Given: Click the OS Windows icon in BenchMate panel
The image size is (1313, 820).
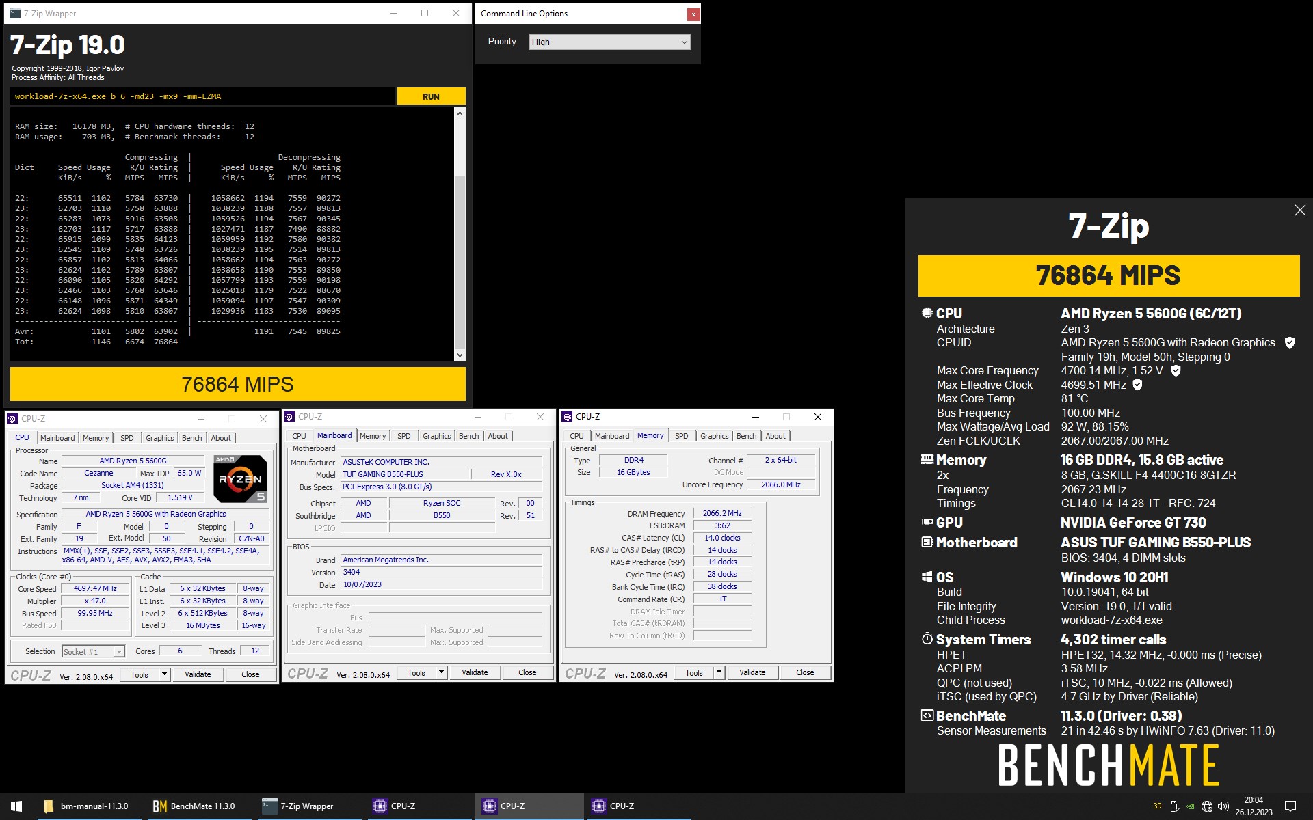Looking at the screenshot, I should 927,577.
